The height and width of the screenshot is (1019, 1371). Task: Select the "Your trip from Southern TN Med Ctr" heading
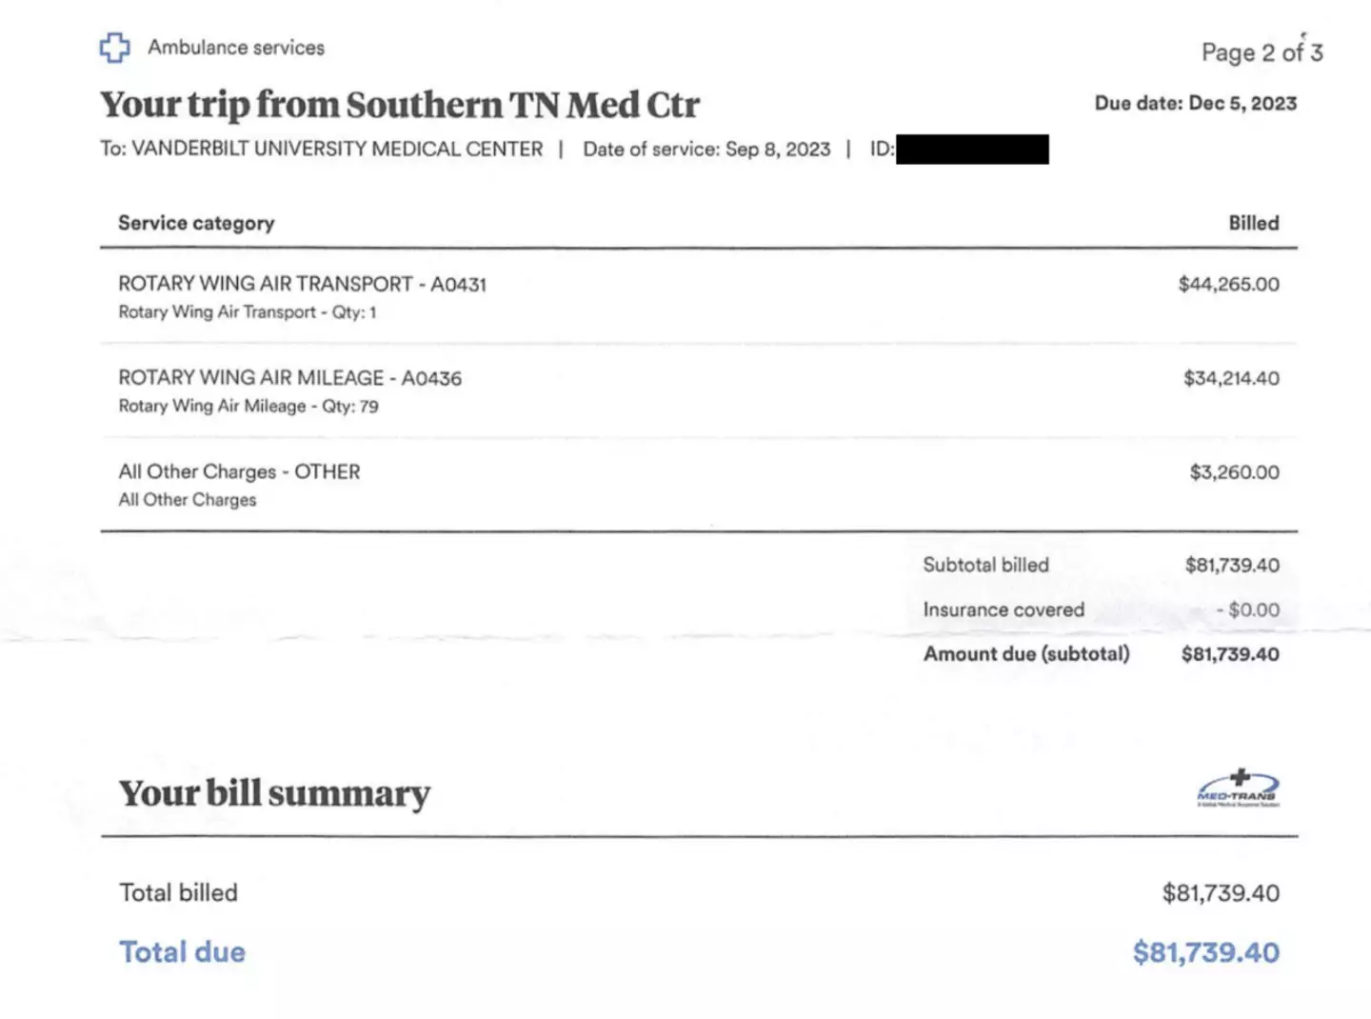400,105
